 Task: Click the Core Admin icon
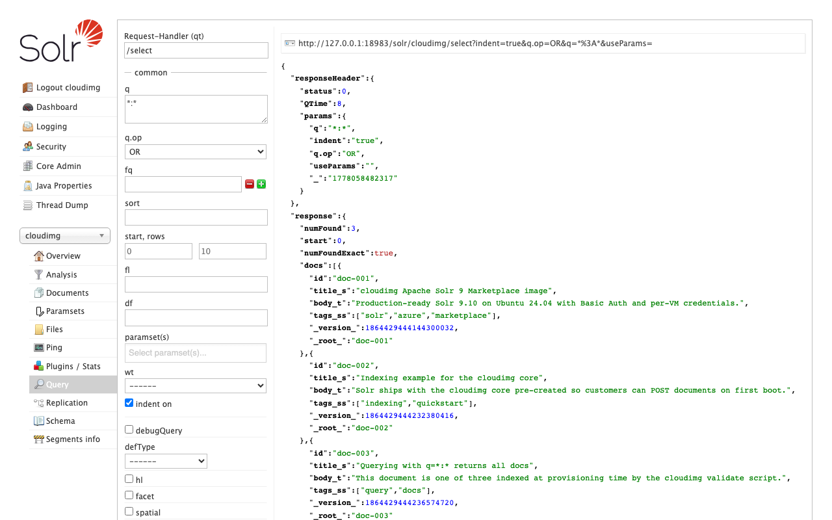tap(27, 166)
